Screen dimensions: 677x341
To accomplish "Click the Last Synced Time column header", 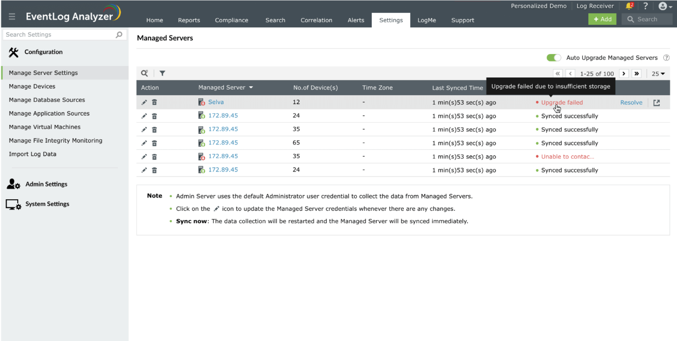I will [457, 88].
